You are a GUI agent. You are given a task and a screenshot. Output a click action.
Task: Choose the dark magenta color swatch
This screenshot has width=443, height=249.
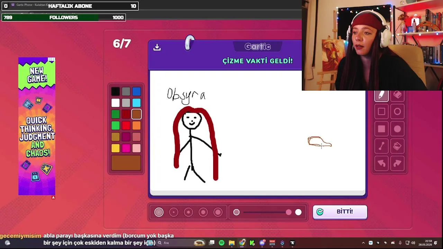[x=126, y=137]
